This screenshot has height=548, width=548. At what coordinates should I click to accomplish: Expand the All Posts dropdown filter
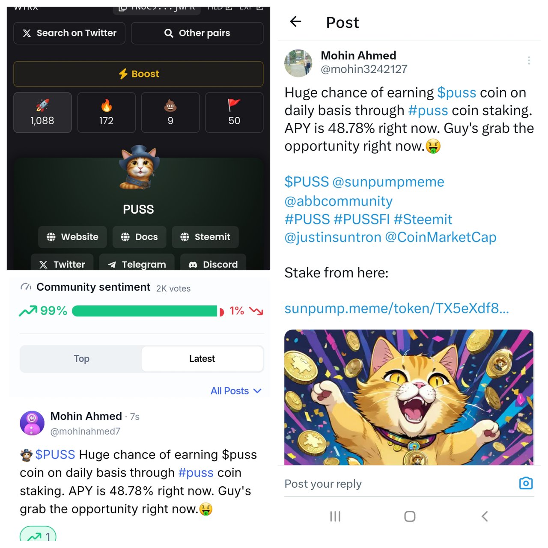tap(236, 391)
